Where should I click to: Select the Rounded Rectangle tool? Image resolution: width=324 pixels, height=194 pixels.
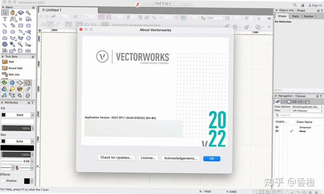pos(28,26)
